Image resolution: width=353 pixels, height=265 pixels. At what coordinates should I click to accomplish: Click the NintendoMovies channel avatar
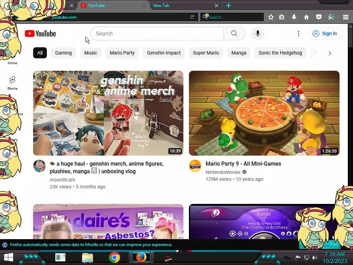point(195,166)
